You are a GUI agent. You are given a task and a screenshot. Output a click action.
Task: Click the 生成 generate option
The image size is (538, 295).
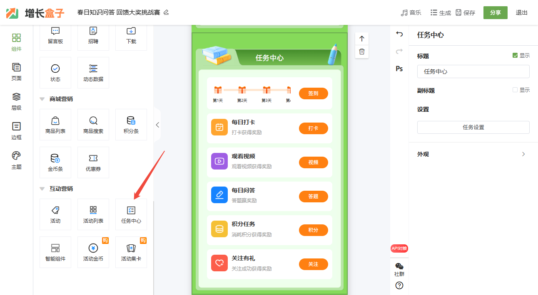pos(441,12)
